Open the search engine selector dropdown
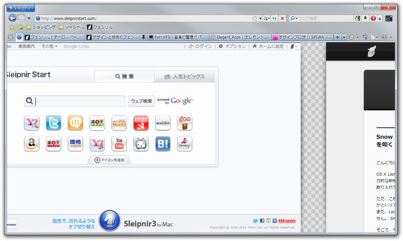The width and height of the screenshot is (403, 241). point(294,18)
